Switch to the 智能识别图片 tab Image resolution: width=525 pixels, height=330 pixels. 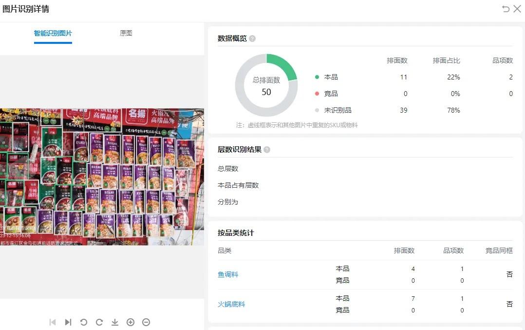pyautogui.click(x=53, y=33)
